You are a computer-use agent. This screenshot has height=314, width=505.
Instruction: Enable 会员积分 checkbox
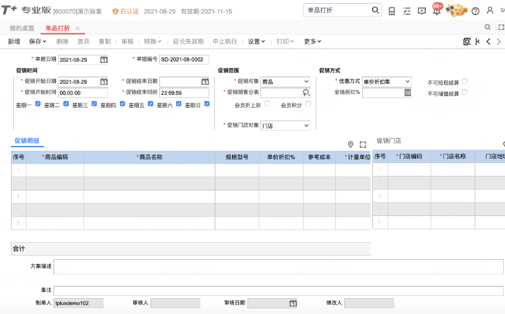click(x=308, y=103)
